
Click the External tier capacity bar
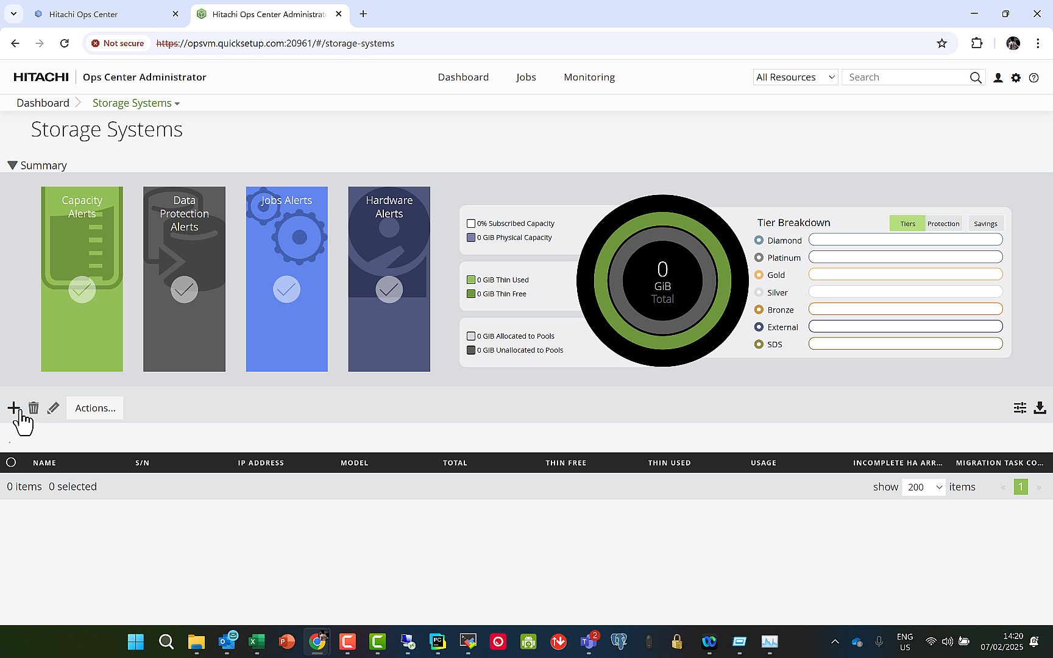click(x=906, y=327)
